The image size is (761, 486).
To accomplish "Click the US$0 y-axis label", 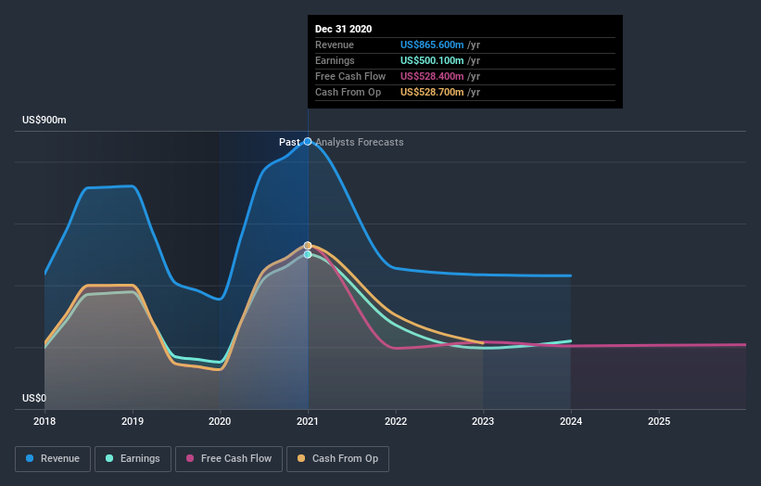I will coord(34,398).
